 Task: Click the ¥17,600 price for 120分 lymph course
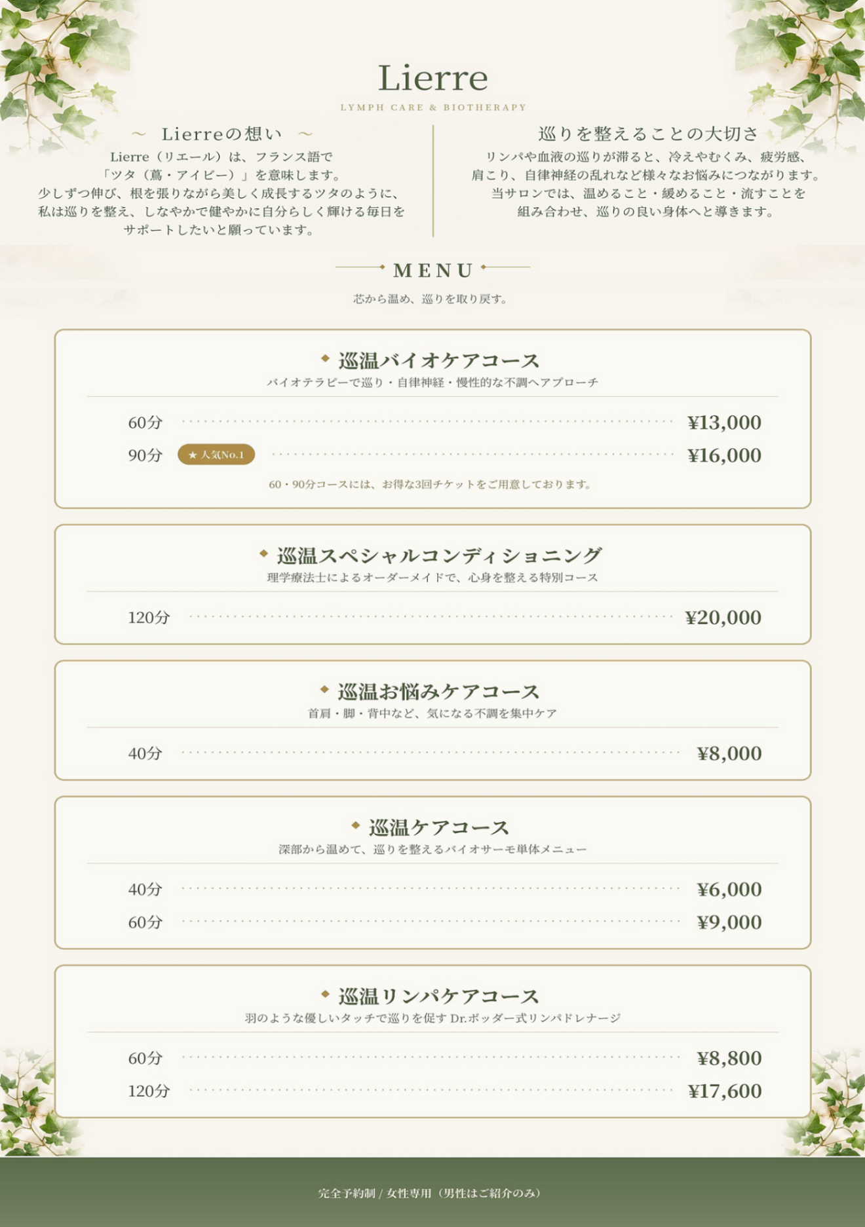725,1091
